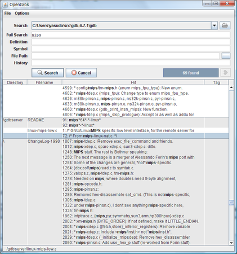Click the OpenGrok title bar Java icon
This screenshot has width=237, height=254.
tap(6, 5)
